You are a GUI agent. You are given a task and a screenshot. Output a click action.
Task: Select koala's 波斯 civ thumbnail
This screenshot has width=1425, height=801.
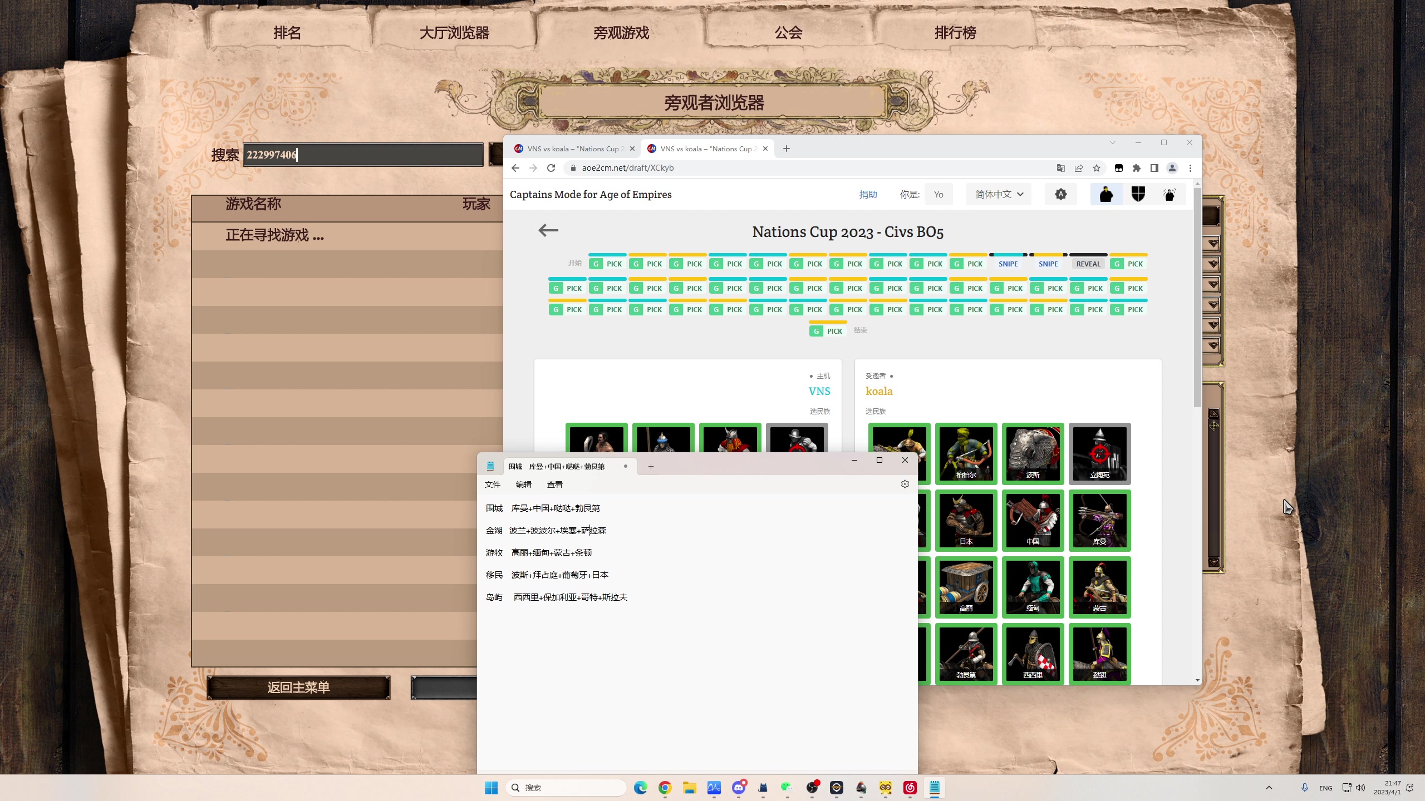[x=1033, y=453]
